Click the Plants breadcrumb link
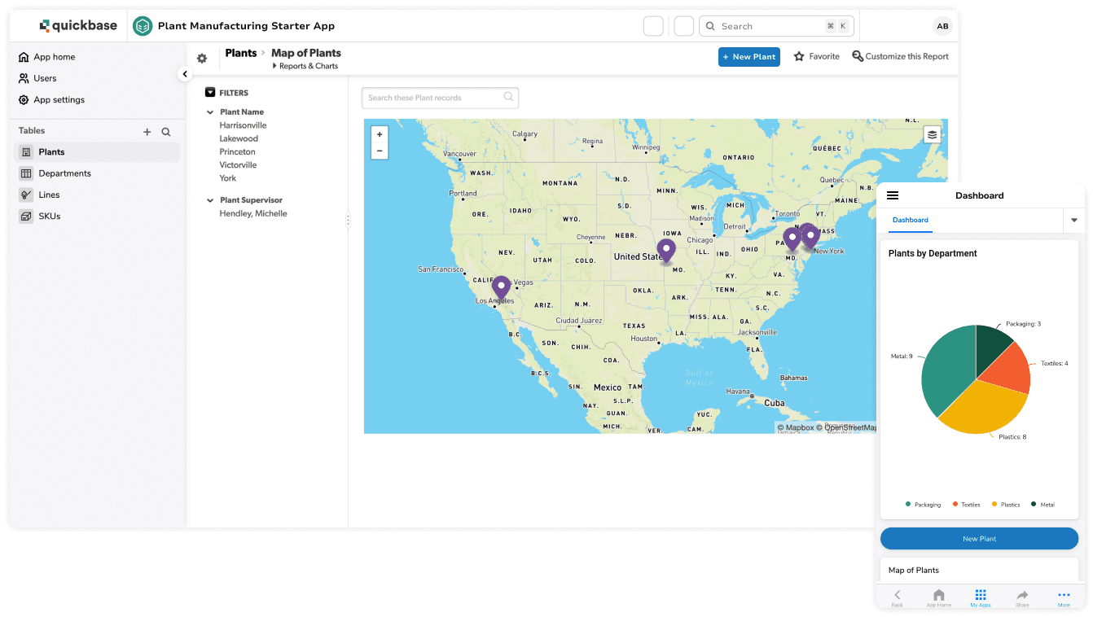Screen dimensions: 1093x617 coord(241,53)
